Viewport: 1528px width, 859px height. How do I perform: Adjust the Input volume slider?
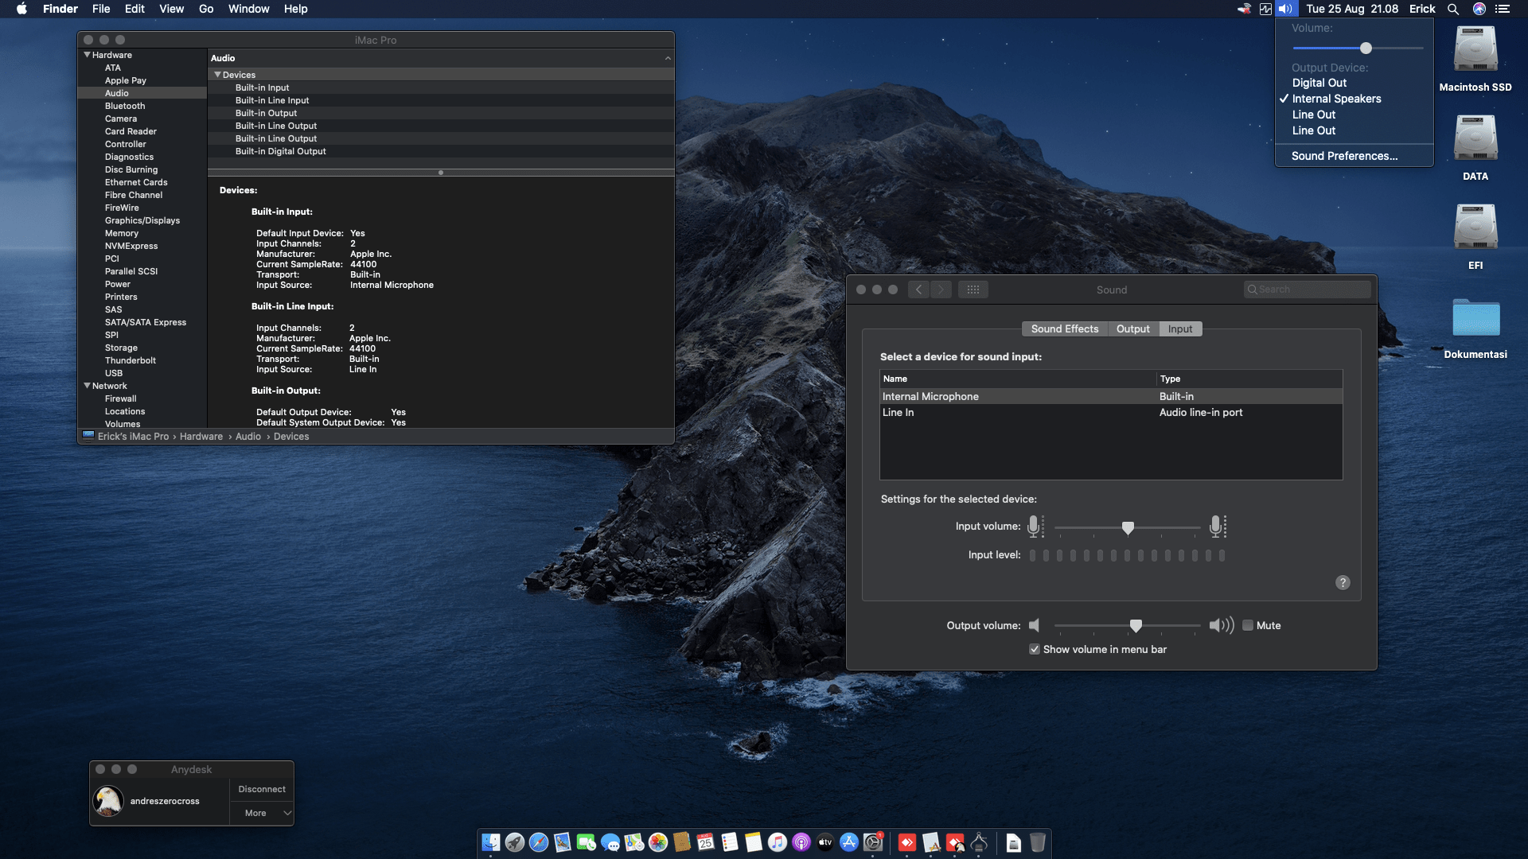1128,527
